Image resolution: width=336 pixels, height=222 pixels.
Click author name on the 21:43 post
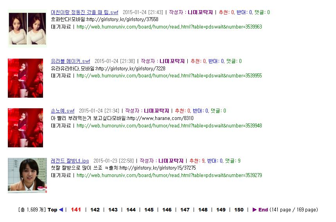(x=200, y=12)
